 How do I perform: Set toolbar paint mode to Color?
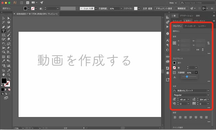3,89
